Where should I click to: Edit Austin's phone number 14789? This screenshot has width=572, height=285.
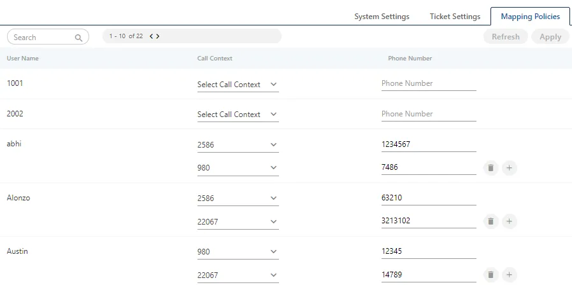pyautogui.click(x=429, y=275)
